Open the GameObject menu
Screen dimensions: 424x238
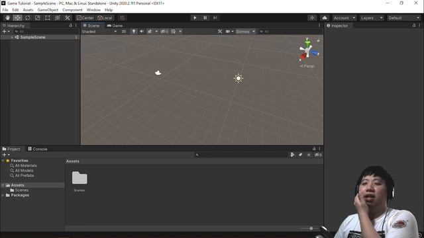click(48, 10)
